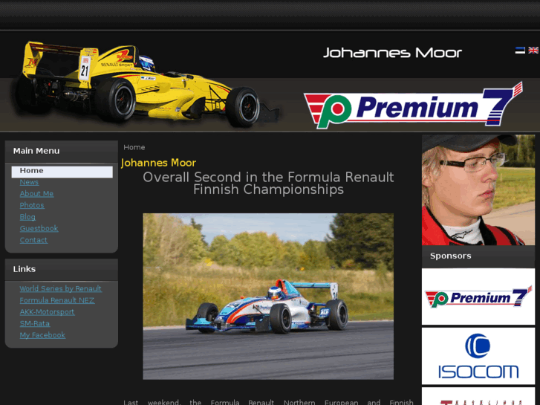This screenshot has height=405, width=540.
Task: Click the Overall Second in Formula Renault headline
Action: click(268, 184)
